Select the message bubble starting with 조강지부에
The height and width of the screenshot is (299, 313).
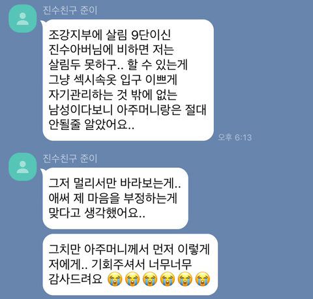click(x=128, y=80)
